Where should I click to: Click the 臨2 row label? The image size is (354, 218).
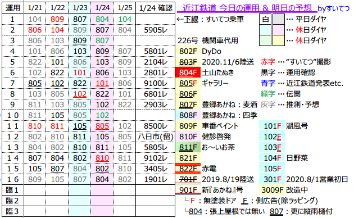[12, 201]
